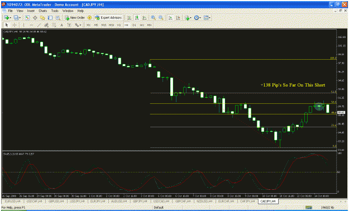Open the Indicators list dropdown
The height and width of the screenshot is (211, 349).
(x=188, y=18)
